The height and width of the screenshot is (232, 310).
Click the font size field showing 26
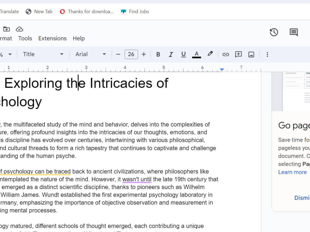(x=131, y=54)
